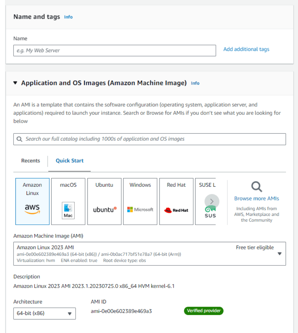Image resolution: width=298 pixels, height=333 pixels.
Task: Choose the Red Hat image tile
Action: [x=176, y=201]
